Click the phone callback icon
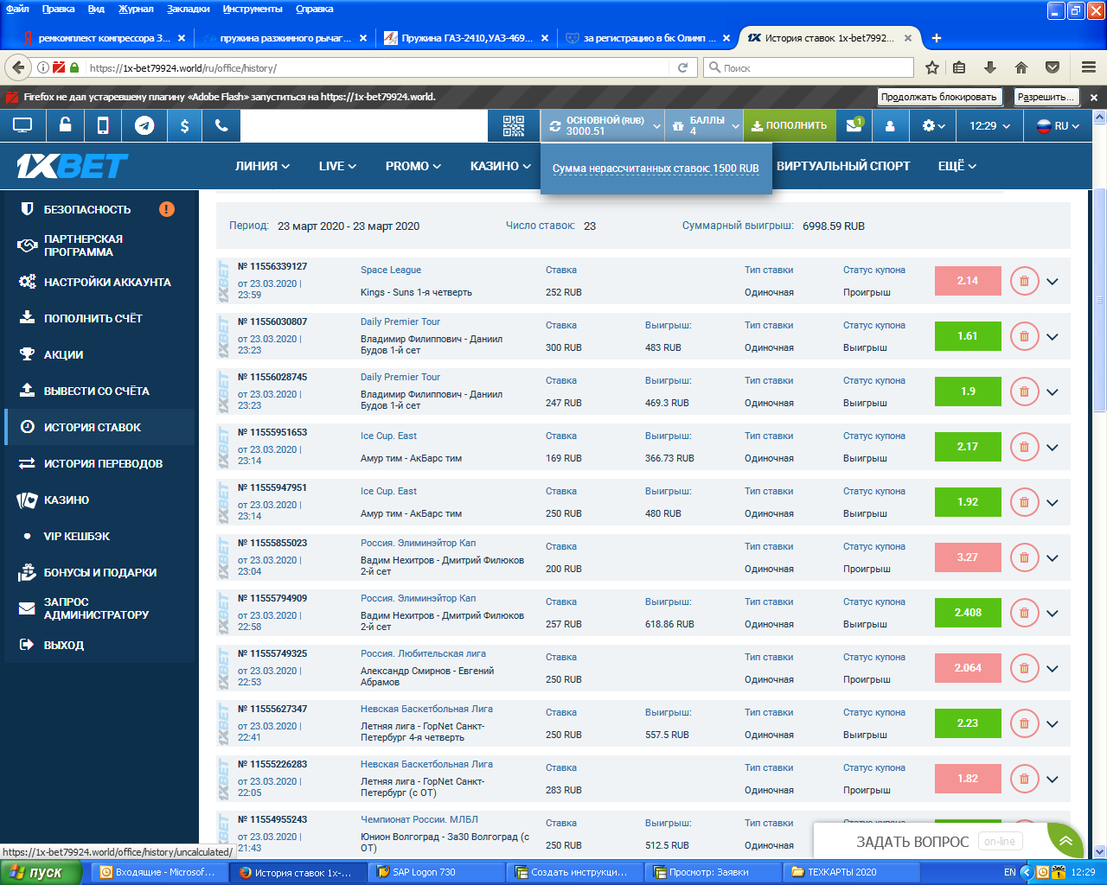 221,125
